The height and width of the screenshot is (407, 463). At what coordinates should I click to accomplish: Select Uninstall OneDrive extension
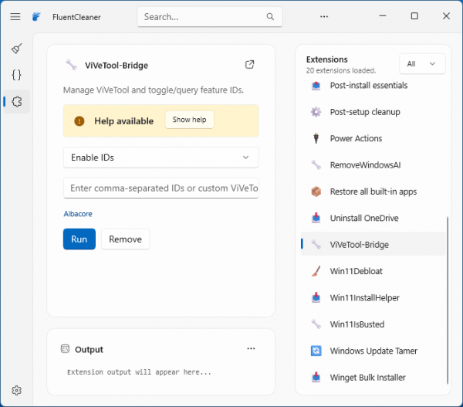(x=373, y=218)
